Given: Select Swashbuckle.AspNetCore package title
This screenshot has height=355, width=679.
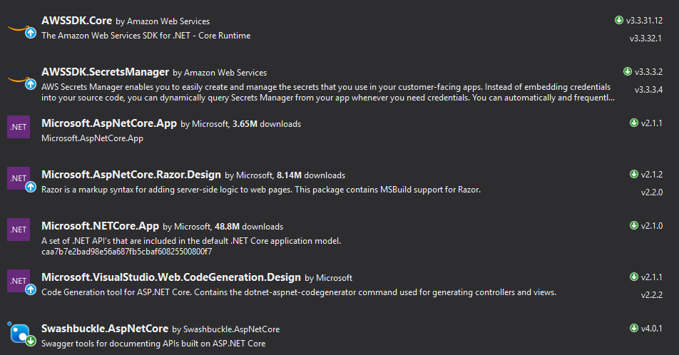Looking at the screenshot, I should (105, 329).
